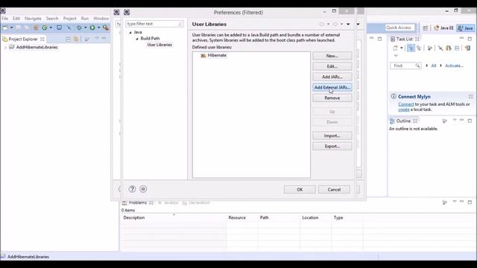This screenshot has width=477, height=268.
Task: Click the Debug bug icon in toolbar
Action: click(x=79, y=28)
